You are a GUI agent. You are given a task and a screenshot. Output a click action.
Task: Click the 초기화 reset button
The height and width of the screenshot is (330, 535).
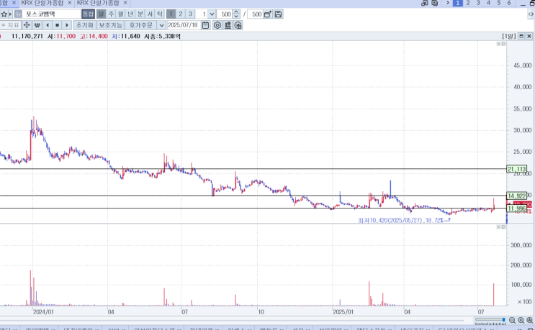[x=85, y=25]
